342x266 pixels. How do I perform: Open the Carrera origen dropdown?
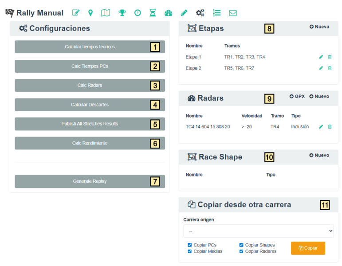259,231
